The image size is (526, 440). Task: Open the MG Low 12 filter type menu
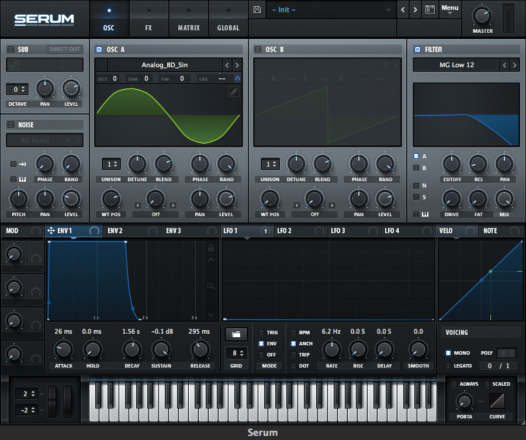coord(456,65)
